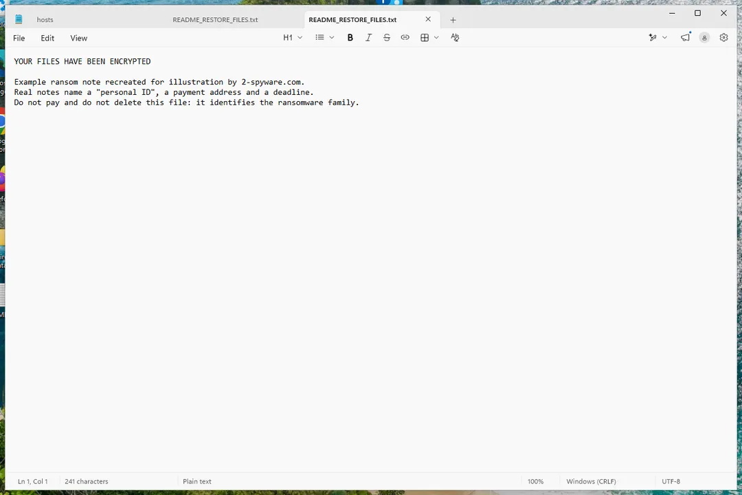Insert a bulleted list
This screenshot has height=495, width=742.
320,37
